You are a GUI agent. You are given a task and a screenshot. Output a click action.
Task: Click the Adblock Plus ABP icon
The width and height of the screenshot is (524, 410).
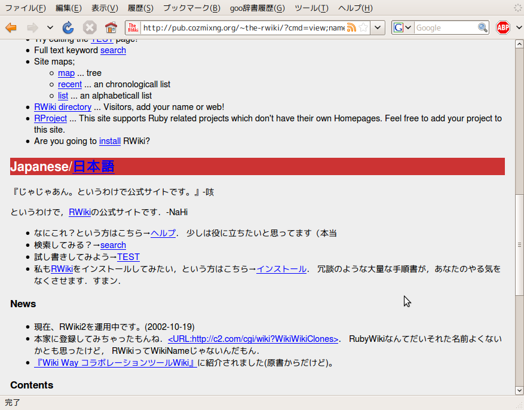[503, 27]
